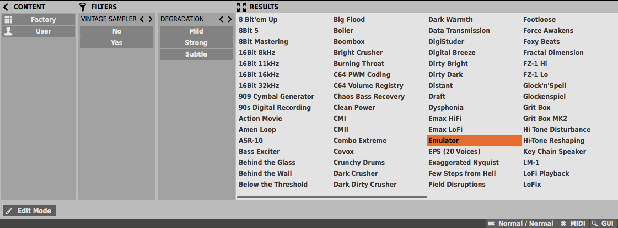Screen dimensions: 618x228
Task: Click the pencil icon beside Edit Mode
Action: [x=9, y=211]
